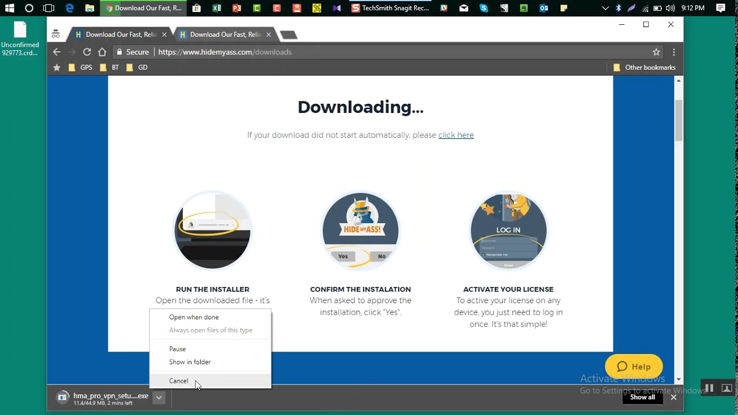Focus the hidemyass.com/downloads address bar
The image size is (738, 415).
(x=381, y=52)
